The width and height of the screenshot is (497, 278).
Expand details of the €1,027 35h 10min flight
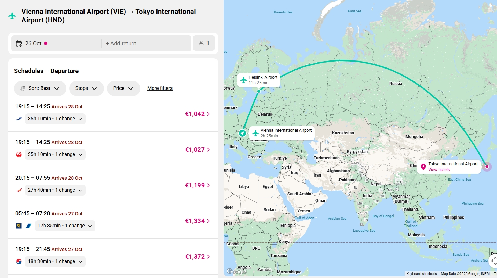pos(55,155)
